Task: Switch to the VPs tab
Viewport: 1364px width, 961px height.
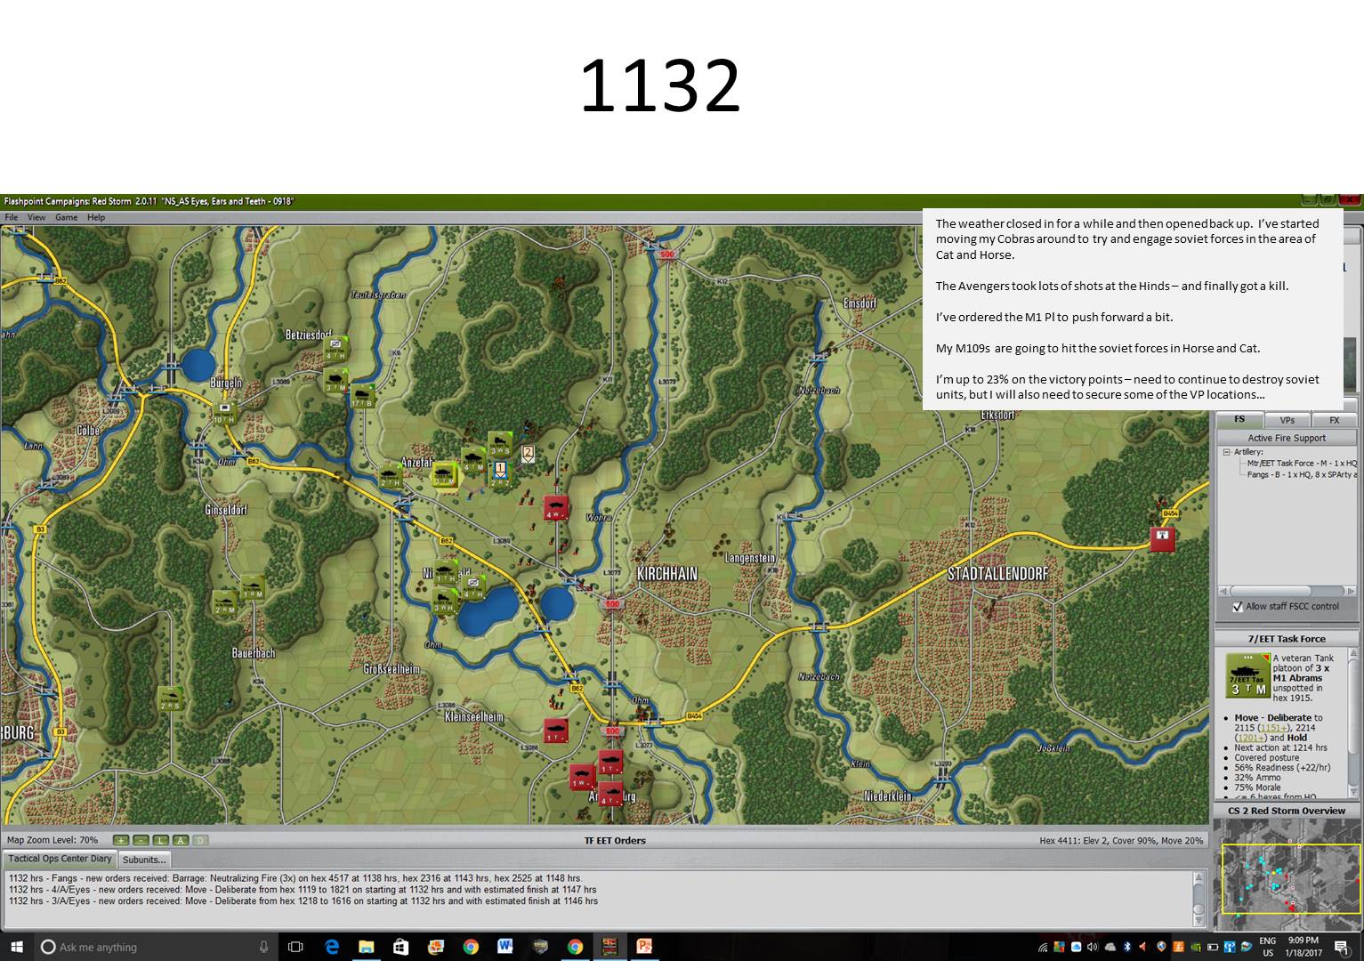Action: [1287, 420]
